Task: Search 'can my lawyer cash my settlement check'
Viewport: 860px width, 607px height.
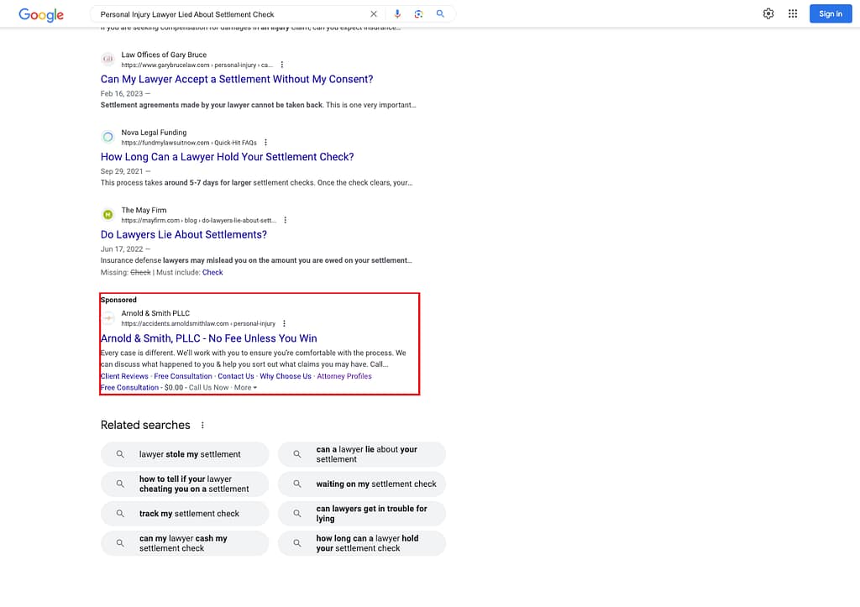Action: (185, 543)
